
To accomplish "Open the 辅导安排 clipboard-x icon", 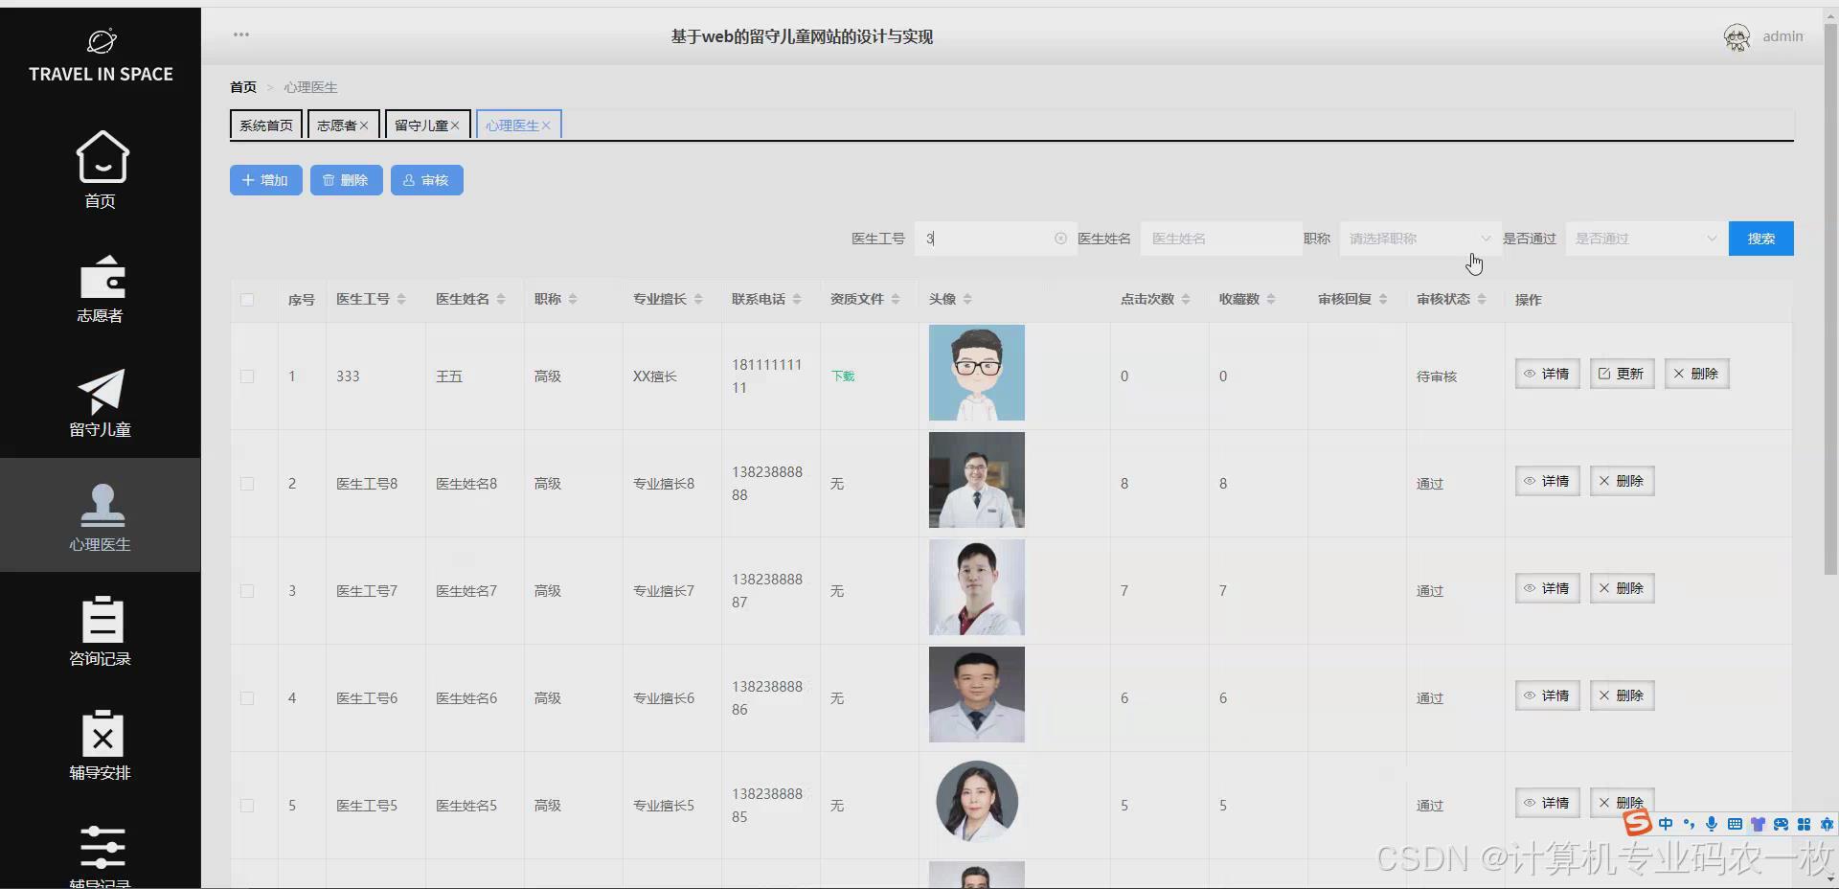I will (102, 734).
